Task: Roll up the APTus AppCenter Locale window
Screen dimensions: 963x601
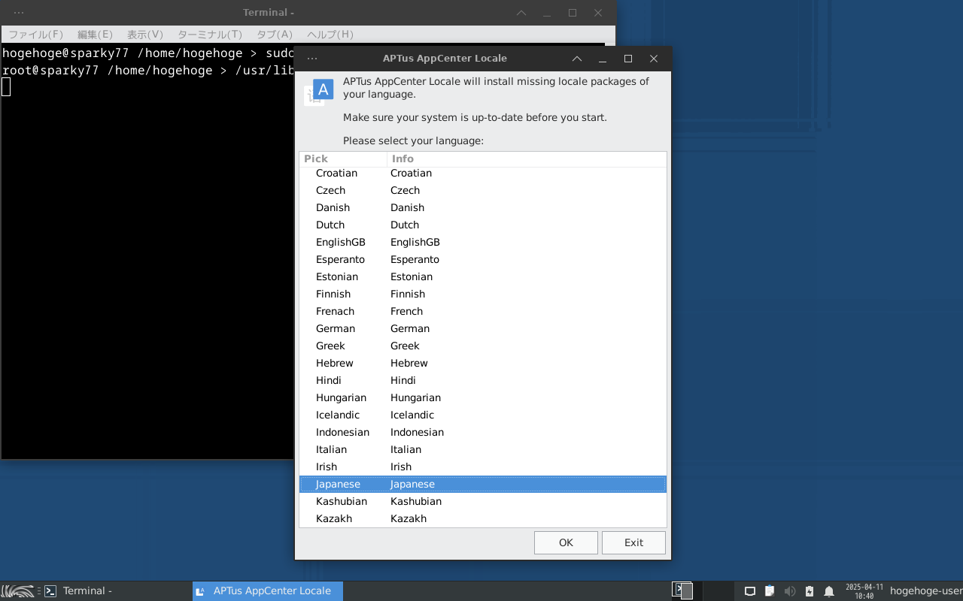Action: coord(577,59)
